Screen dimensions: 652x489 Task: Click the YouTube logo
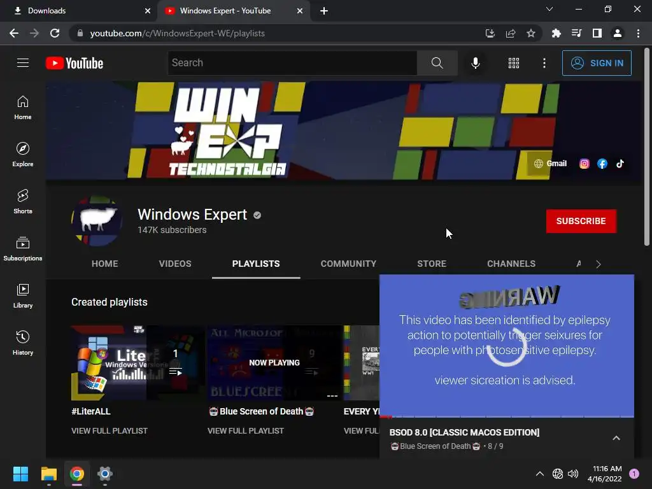click(74, 63)
